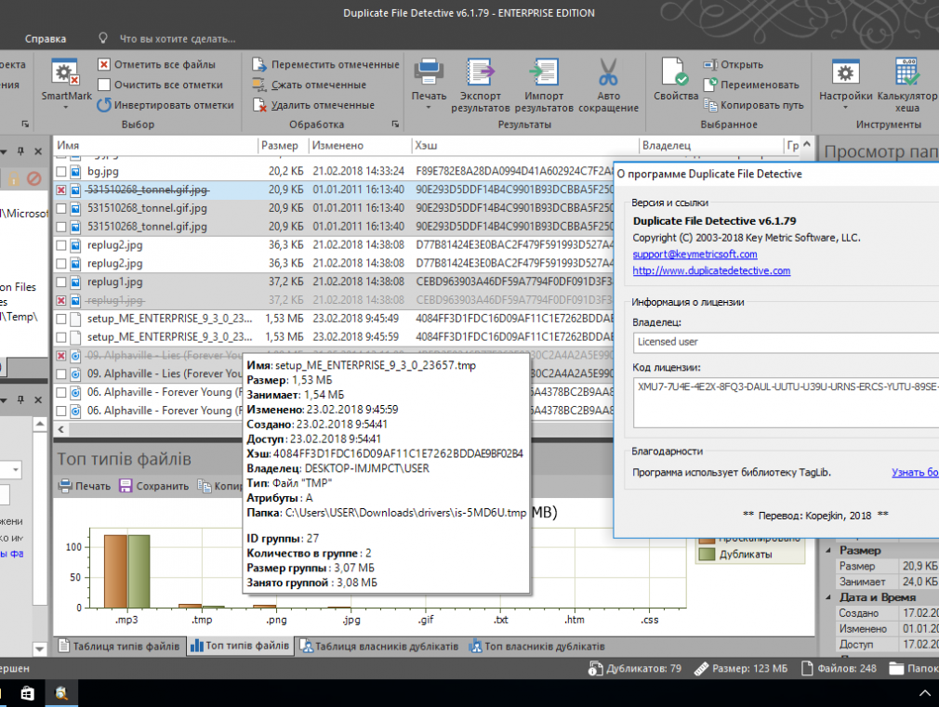
Task: Click Copy path (Копировать путь)
Action: tap(754, 105)
